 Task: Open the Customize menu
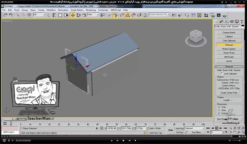point(103,10)
